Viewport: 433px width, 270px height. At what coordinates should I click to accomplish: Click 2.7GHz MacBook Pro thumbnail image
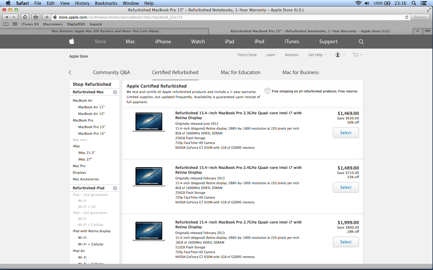[x=149, y=231]
